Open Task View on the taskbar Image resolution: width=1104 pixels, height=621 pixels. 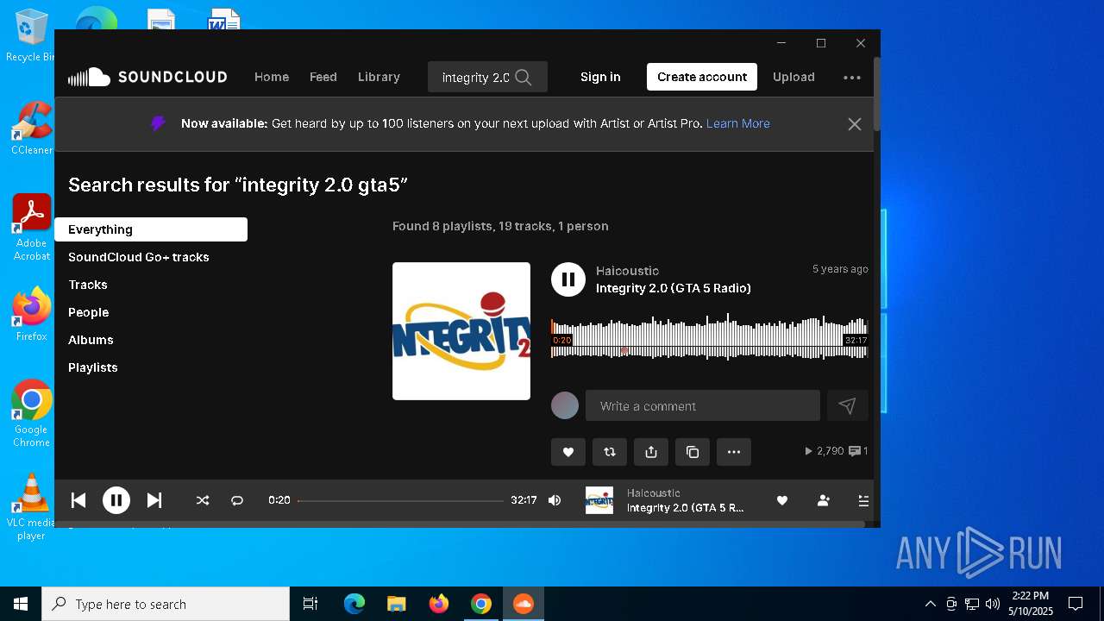click(310, 604)
